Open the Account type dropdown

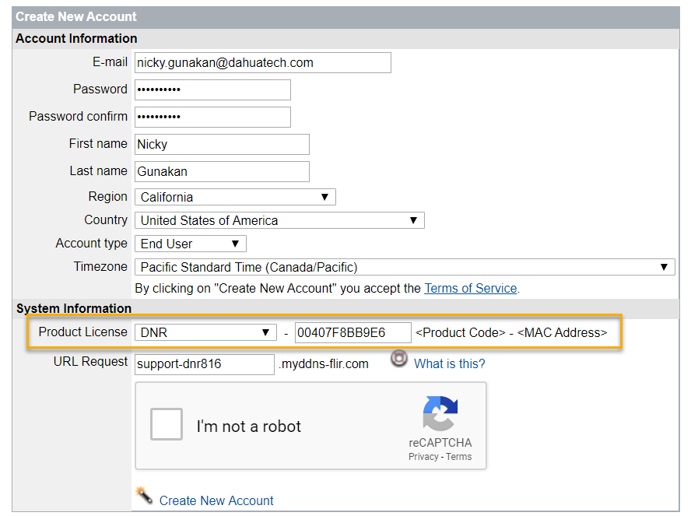point(190,244)
